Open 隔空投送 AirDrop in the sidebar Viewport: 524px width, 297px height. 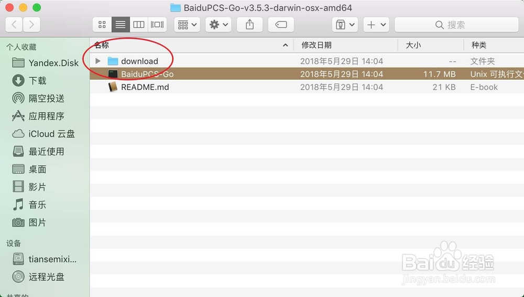pyautogui.click(x=38, y=99)
